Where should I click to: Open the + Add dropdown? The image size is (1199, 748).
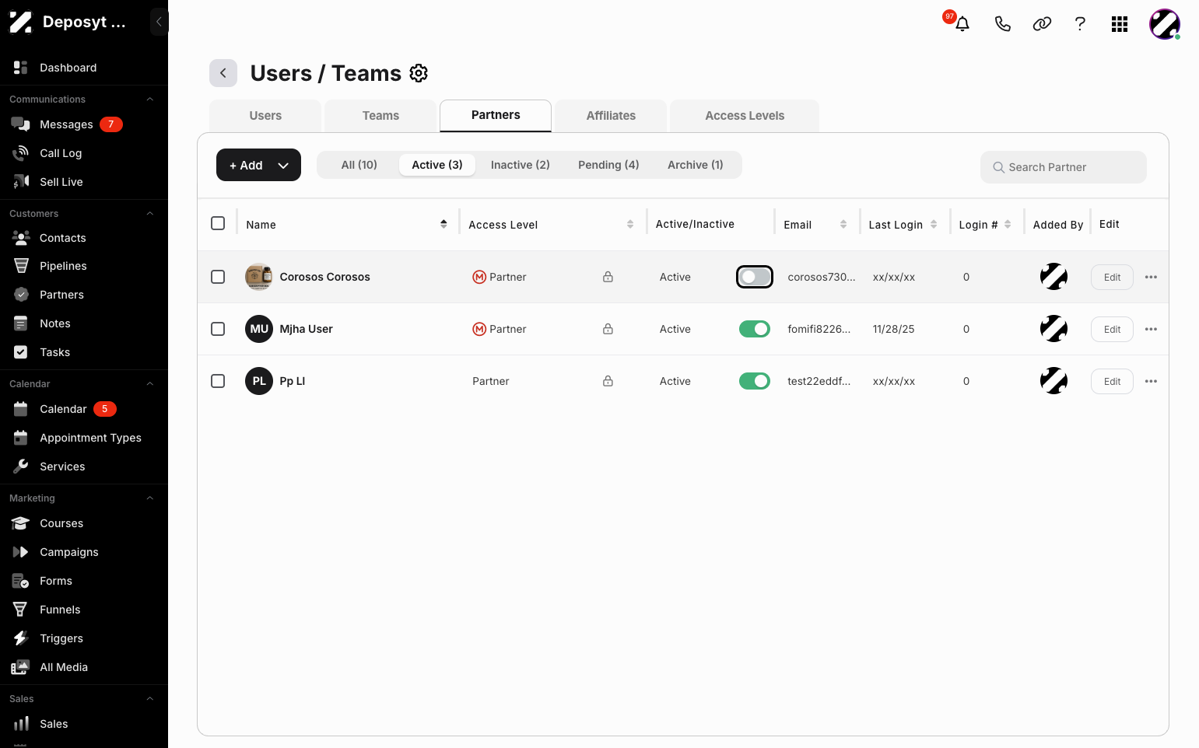tap(258, 165)
